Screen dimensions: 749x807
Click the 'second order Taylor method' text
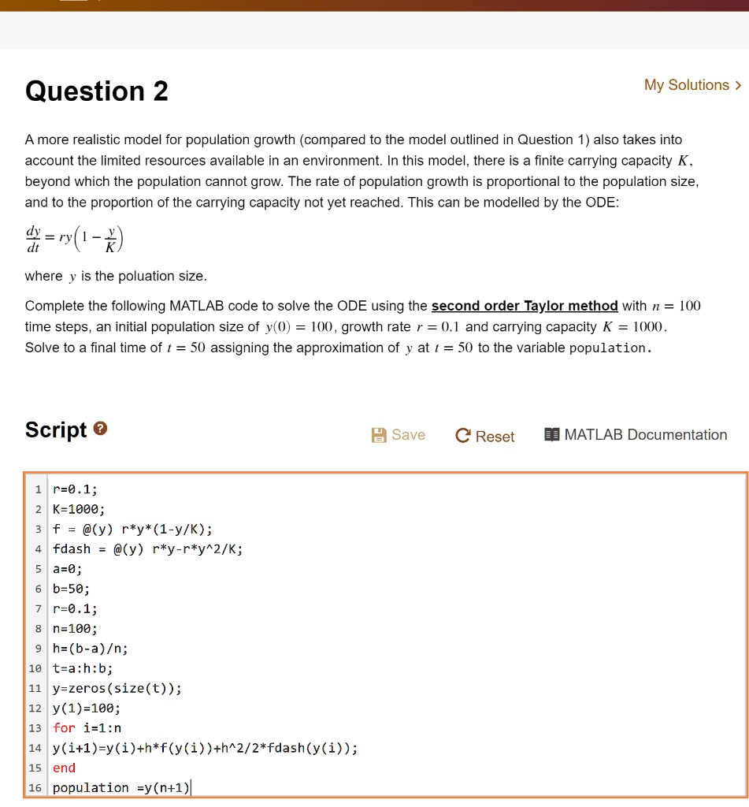tap(525, 306)
